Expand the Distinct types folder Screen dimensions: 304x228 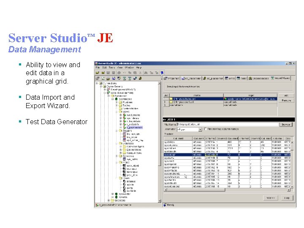click(121, 149)
